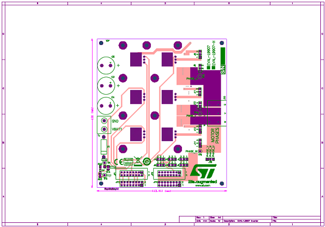Click the EVAL-L9907-H silkscreen text
The image size is (325, 227).
pos(214,55)
